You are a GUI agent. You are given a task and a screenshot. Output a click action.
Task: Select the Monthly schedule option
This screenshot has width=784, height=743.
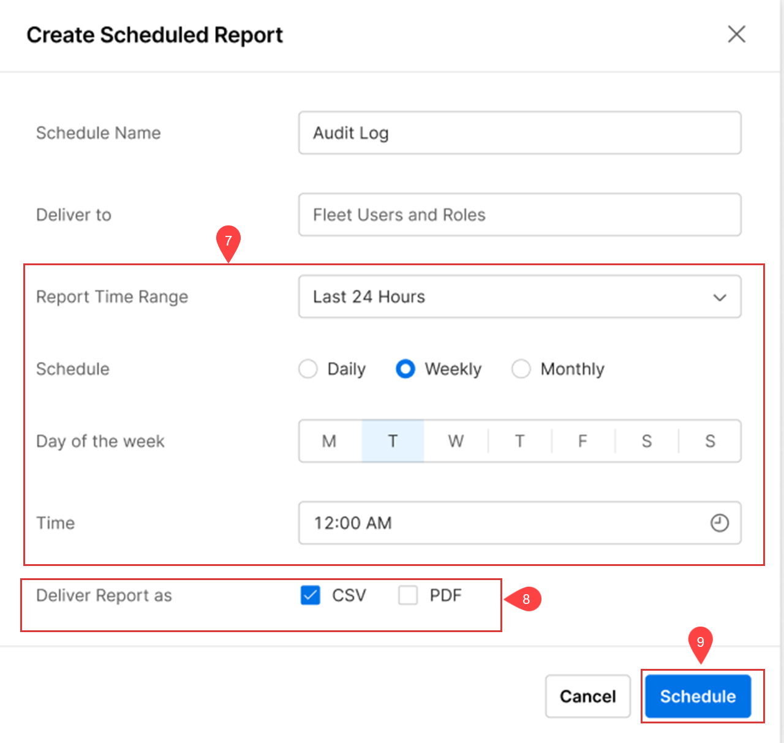[x=521, y=369]
